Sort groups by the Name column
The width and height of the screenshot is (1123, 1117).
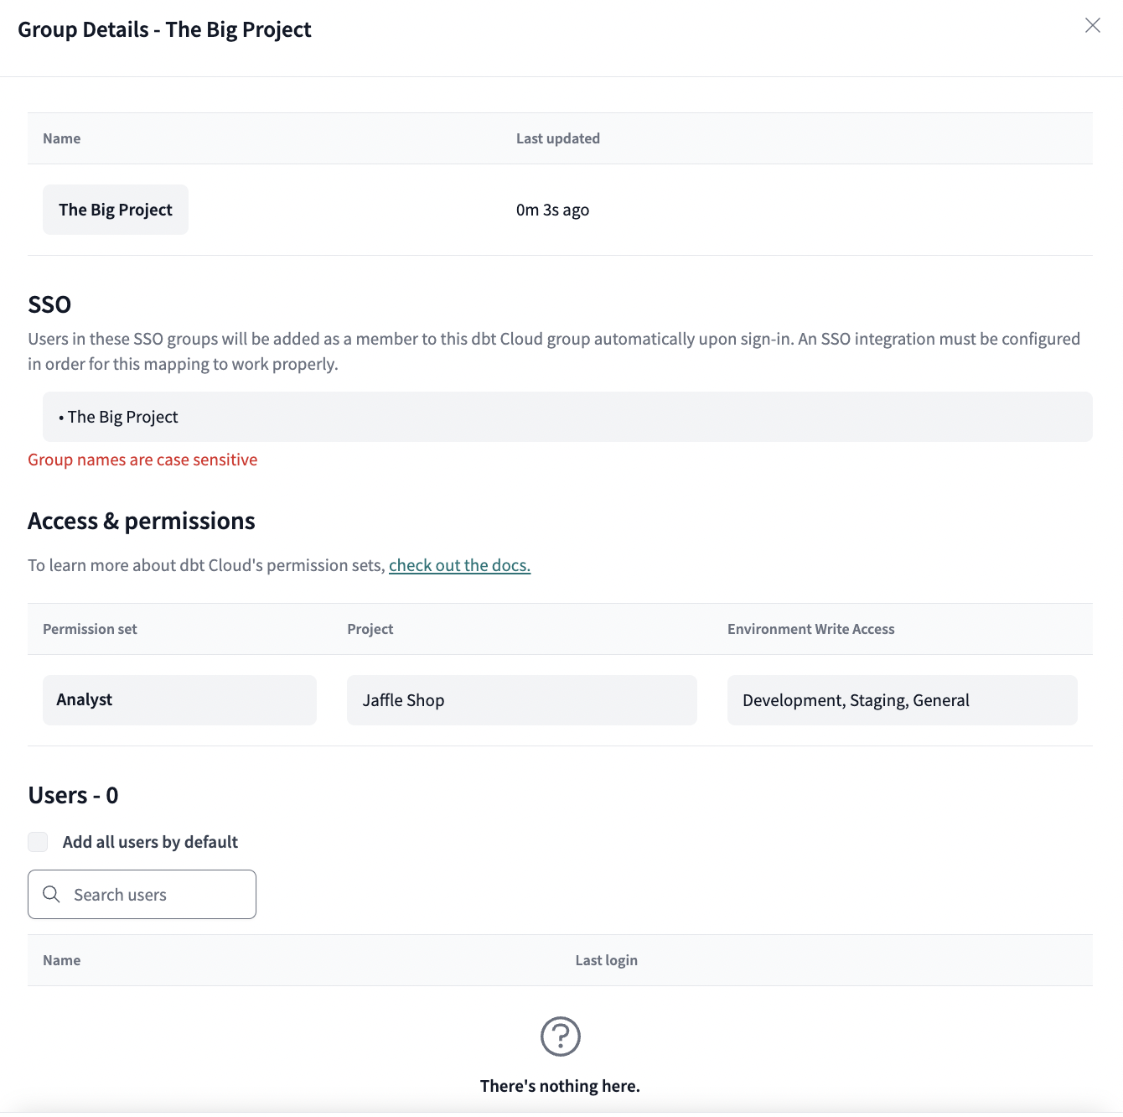point(61,138)
